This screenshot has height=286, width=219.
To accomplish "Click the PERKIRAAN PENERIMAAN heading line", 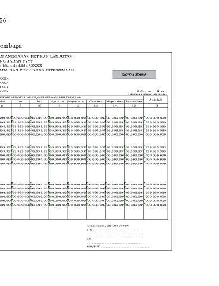I will point(37,70).
